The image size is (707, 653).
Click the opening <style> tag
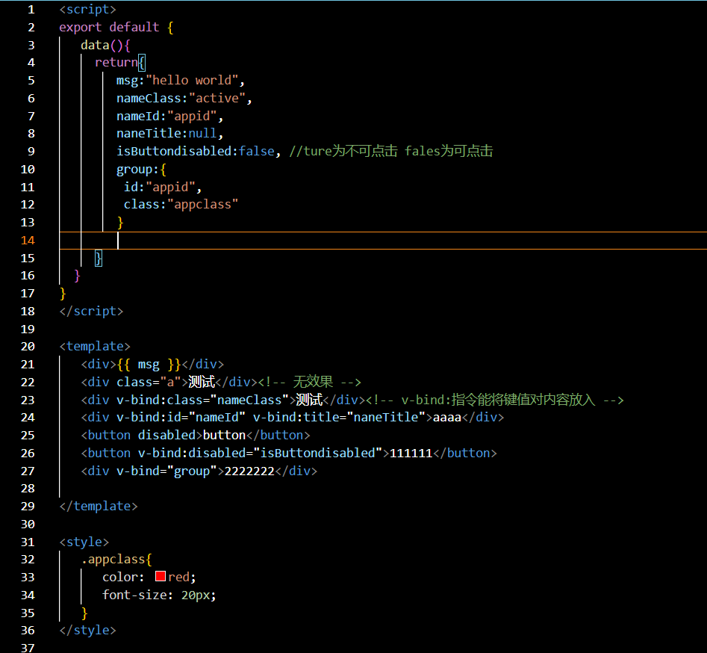84,542
